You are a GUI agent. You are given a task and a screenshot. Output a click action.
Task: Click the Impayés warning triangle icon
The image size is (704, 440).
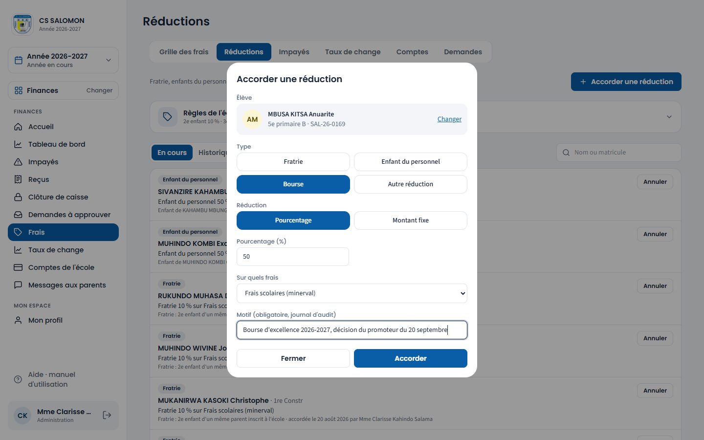(18, 162)
